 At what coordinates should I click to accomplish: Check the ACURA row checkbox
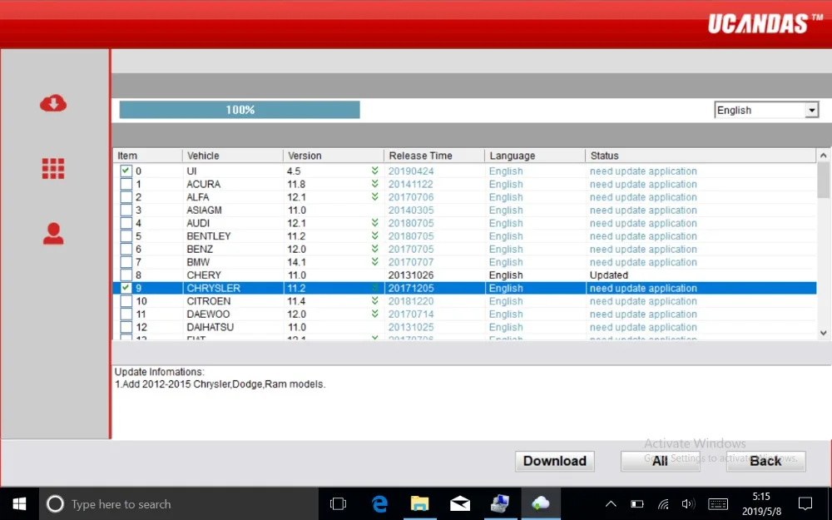[126, 184]
